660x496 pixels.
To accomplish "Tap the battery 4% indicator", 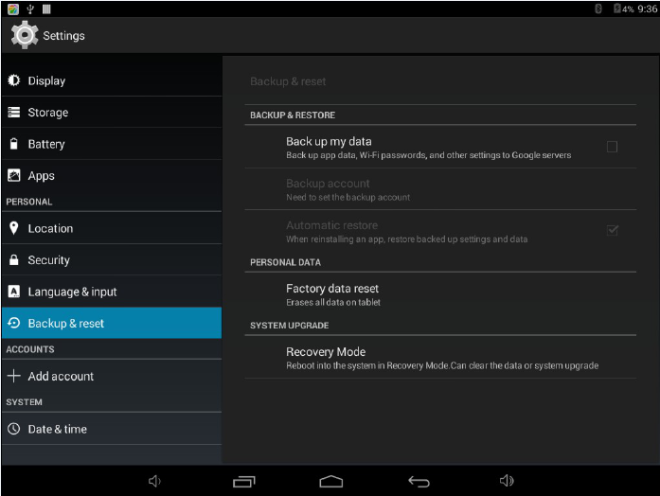I will coord(623,9).
